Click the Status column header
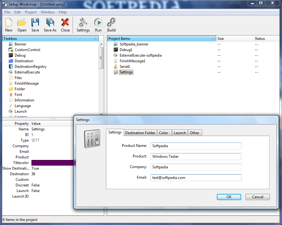The height and width of the screenshot is (225, 282). point(266,39)
